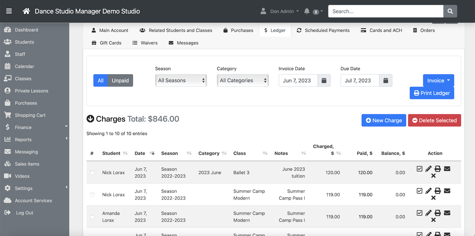Open the All Seasons dropdown
Screen dimensions: 475x236
(181, 80)
